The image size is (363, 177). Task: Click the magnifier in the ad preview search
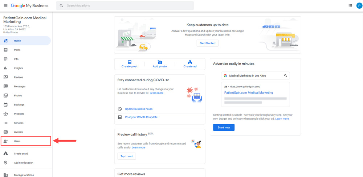click(x=285, y=75)
